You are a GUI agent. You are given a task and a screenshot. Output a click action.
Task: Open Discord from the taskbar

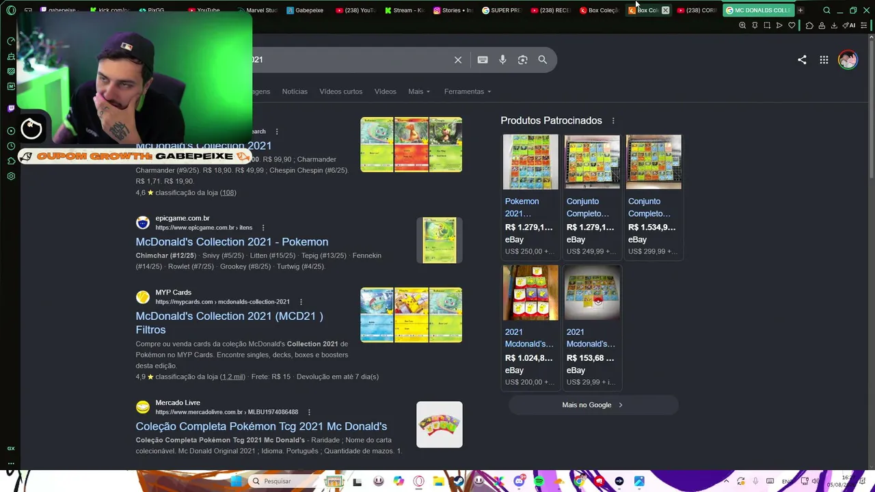pos(519,481)
